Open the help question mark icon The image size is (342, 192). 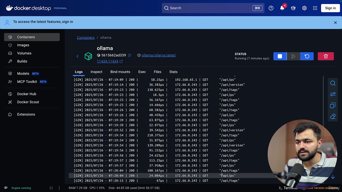pos(271,8)
